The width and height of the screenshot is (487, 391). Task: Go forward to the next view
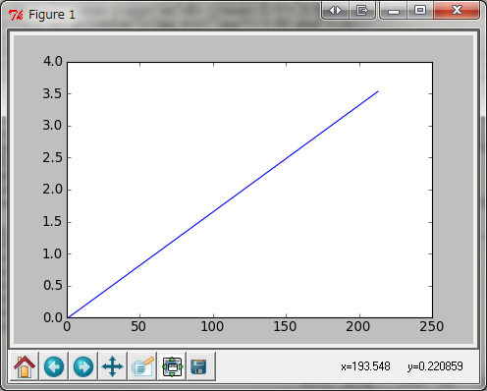(x=83, y=366)
